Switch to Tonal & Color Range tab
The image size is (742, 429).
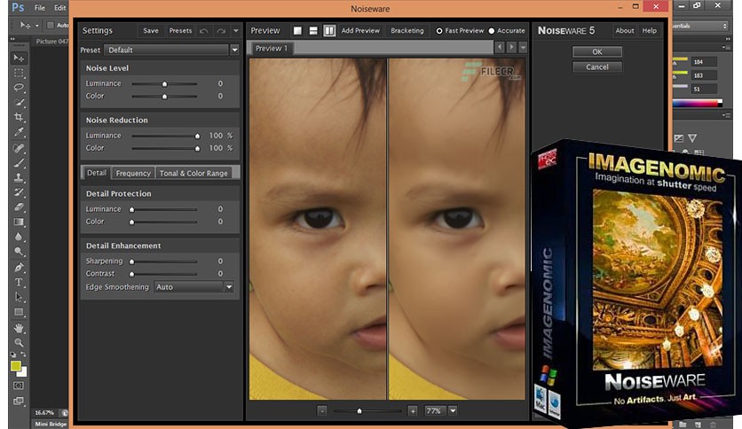coord(193,174)
